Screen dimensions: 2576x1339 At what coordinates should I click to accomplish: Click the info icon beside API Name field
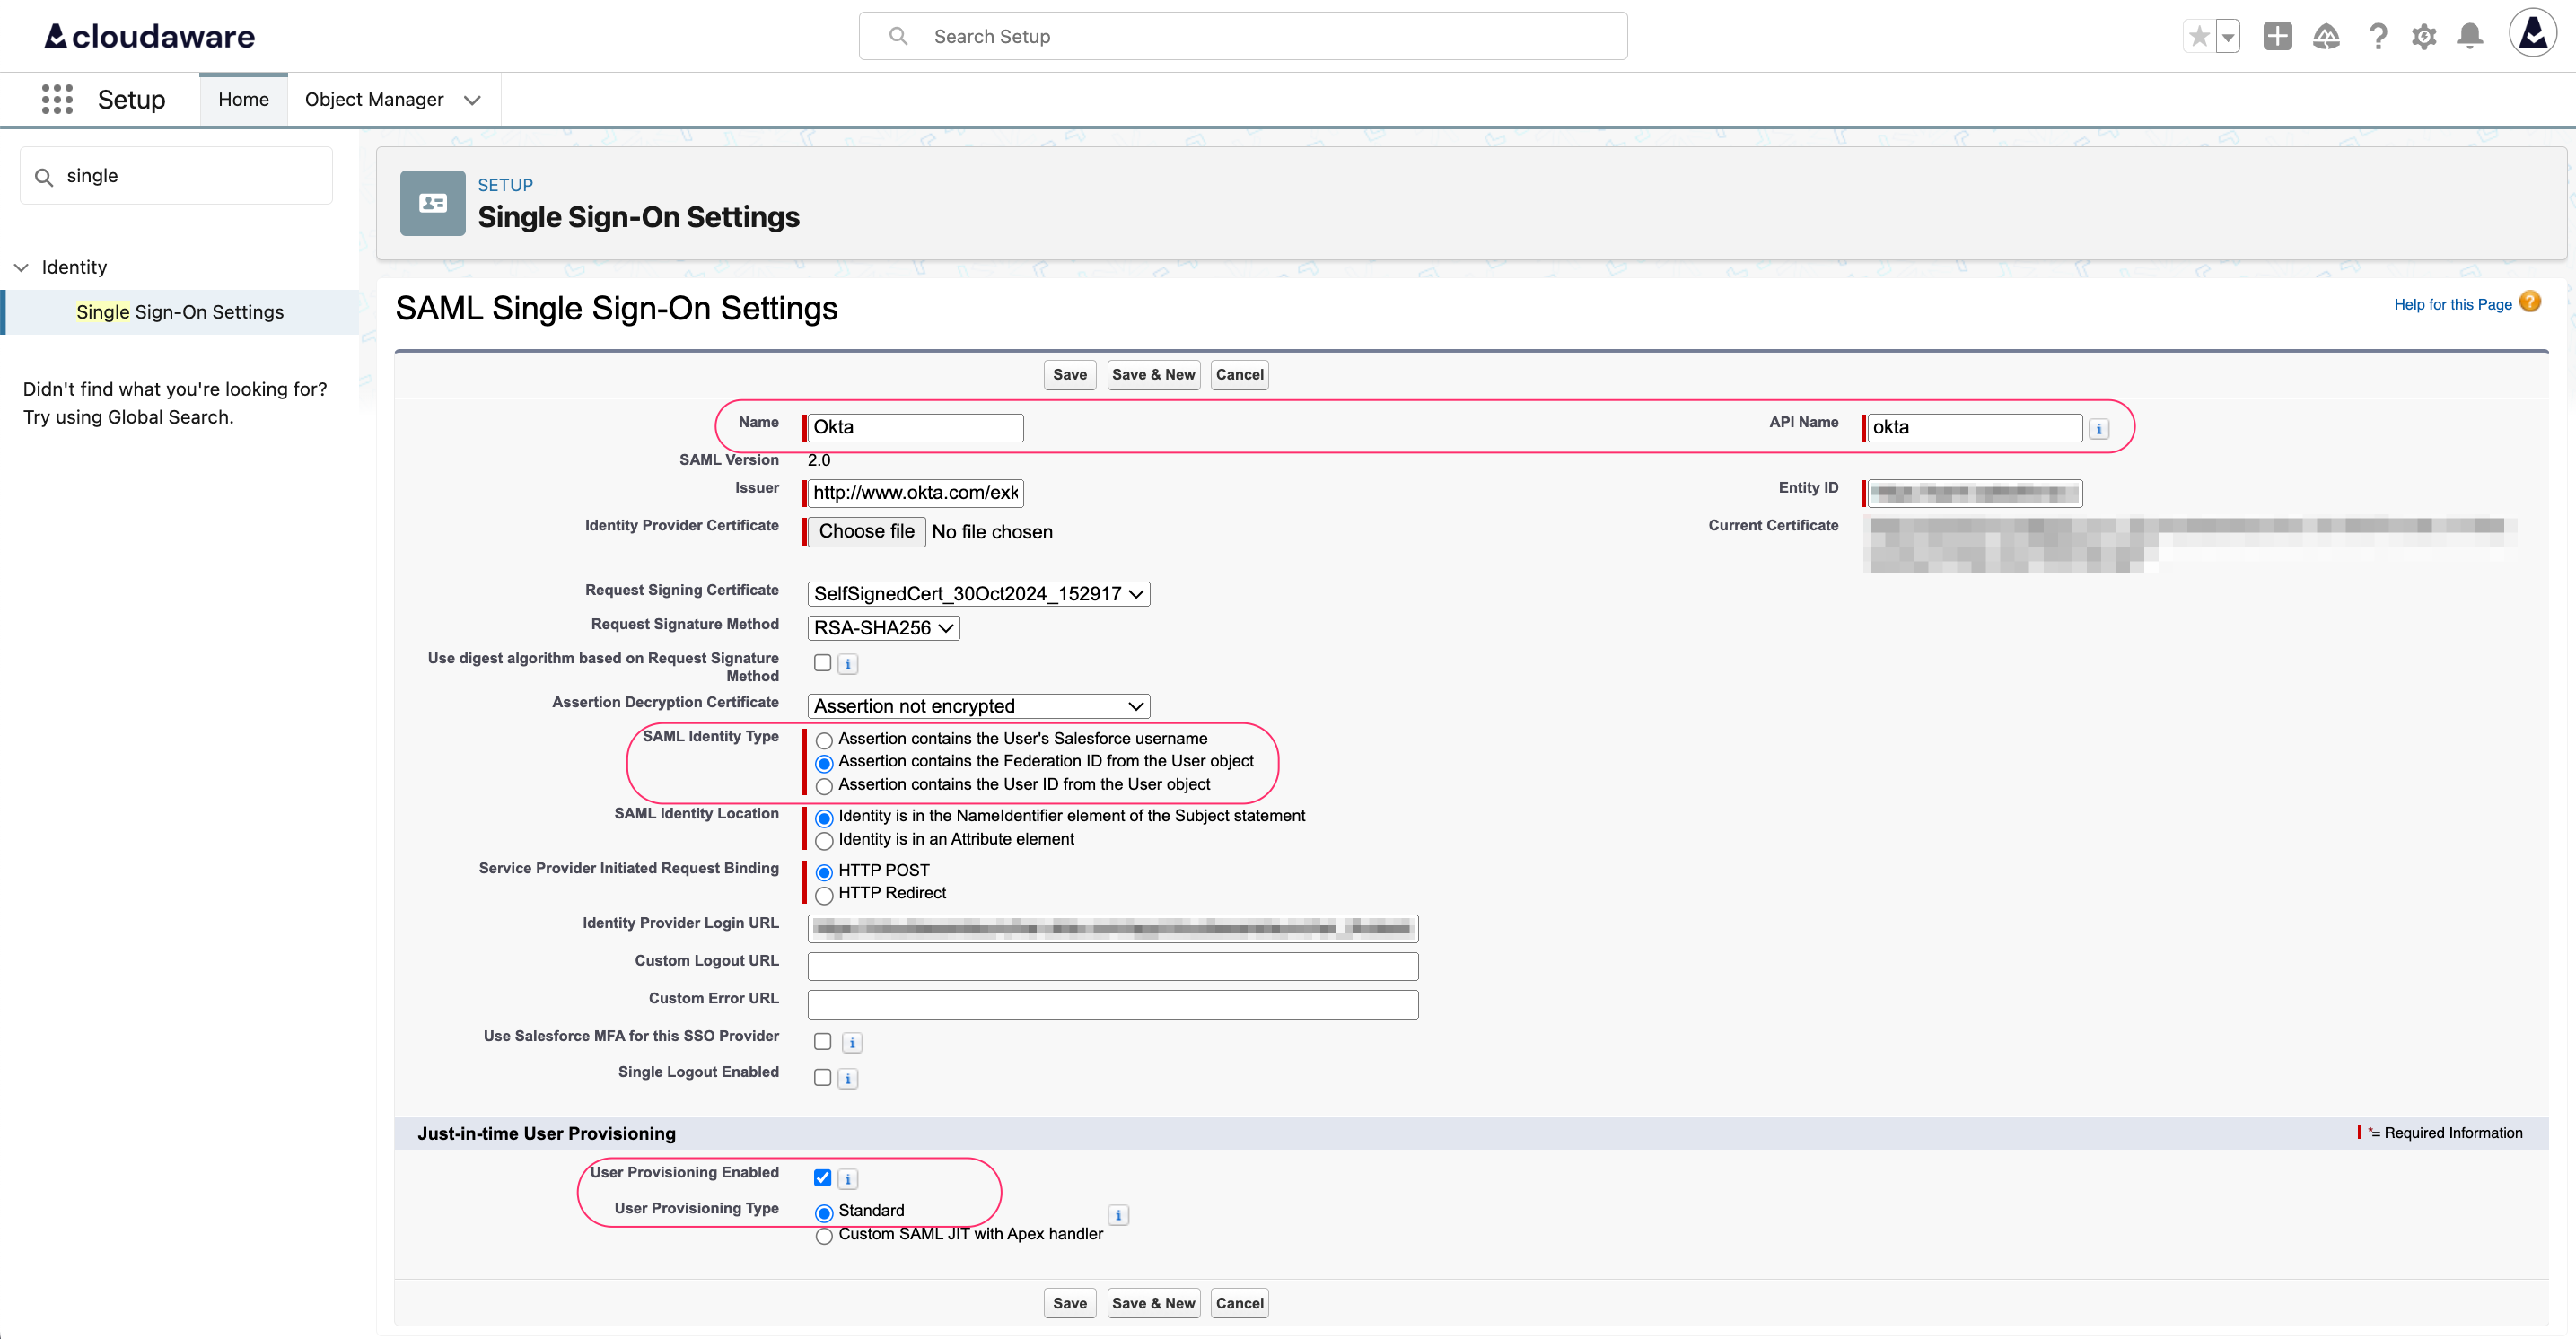(2099, 428)
